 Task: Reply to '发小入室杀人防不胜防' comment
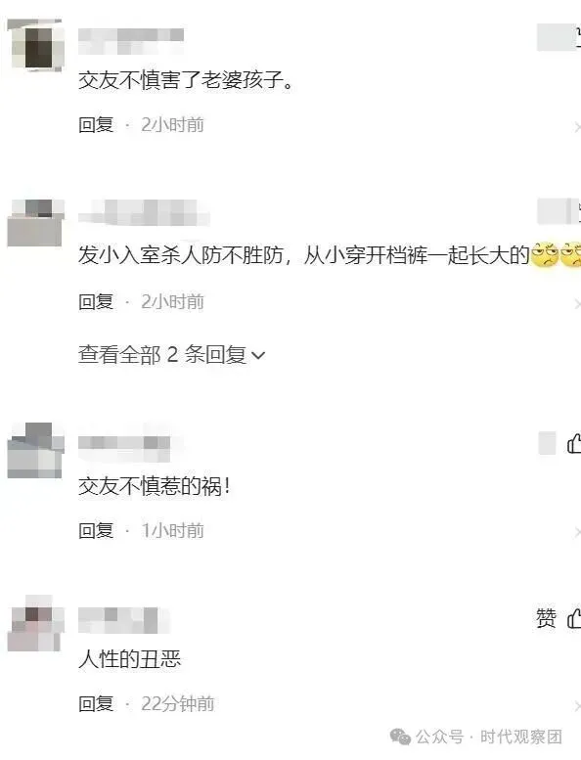coord(96,302)
